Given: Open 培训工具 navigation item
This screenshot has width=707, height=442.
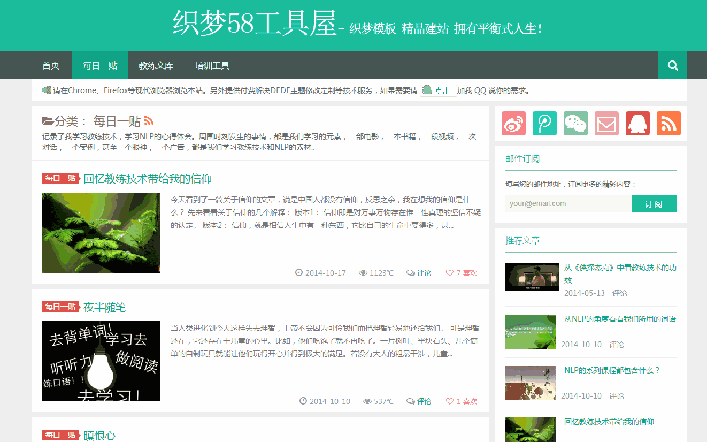Looking at the screenshot, I should pos(212,65).
